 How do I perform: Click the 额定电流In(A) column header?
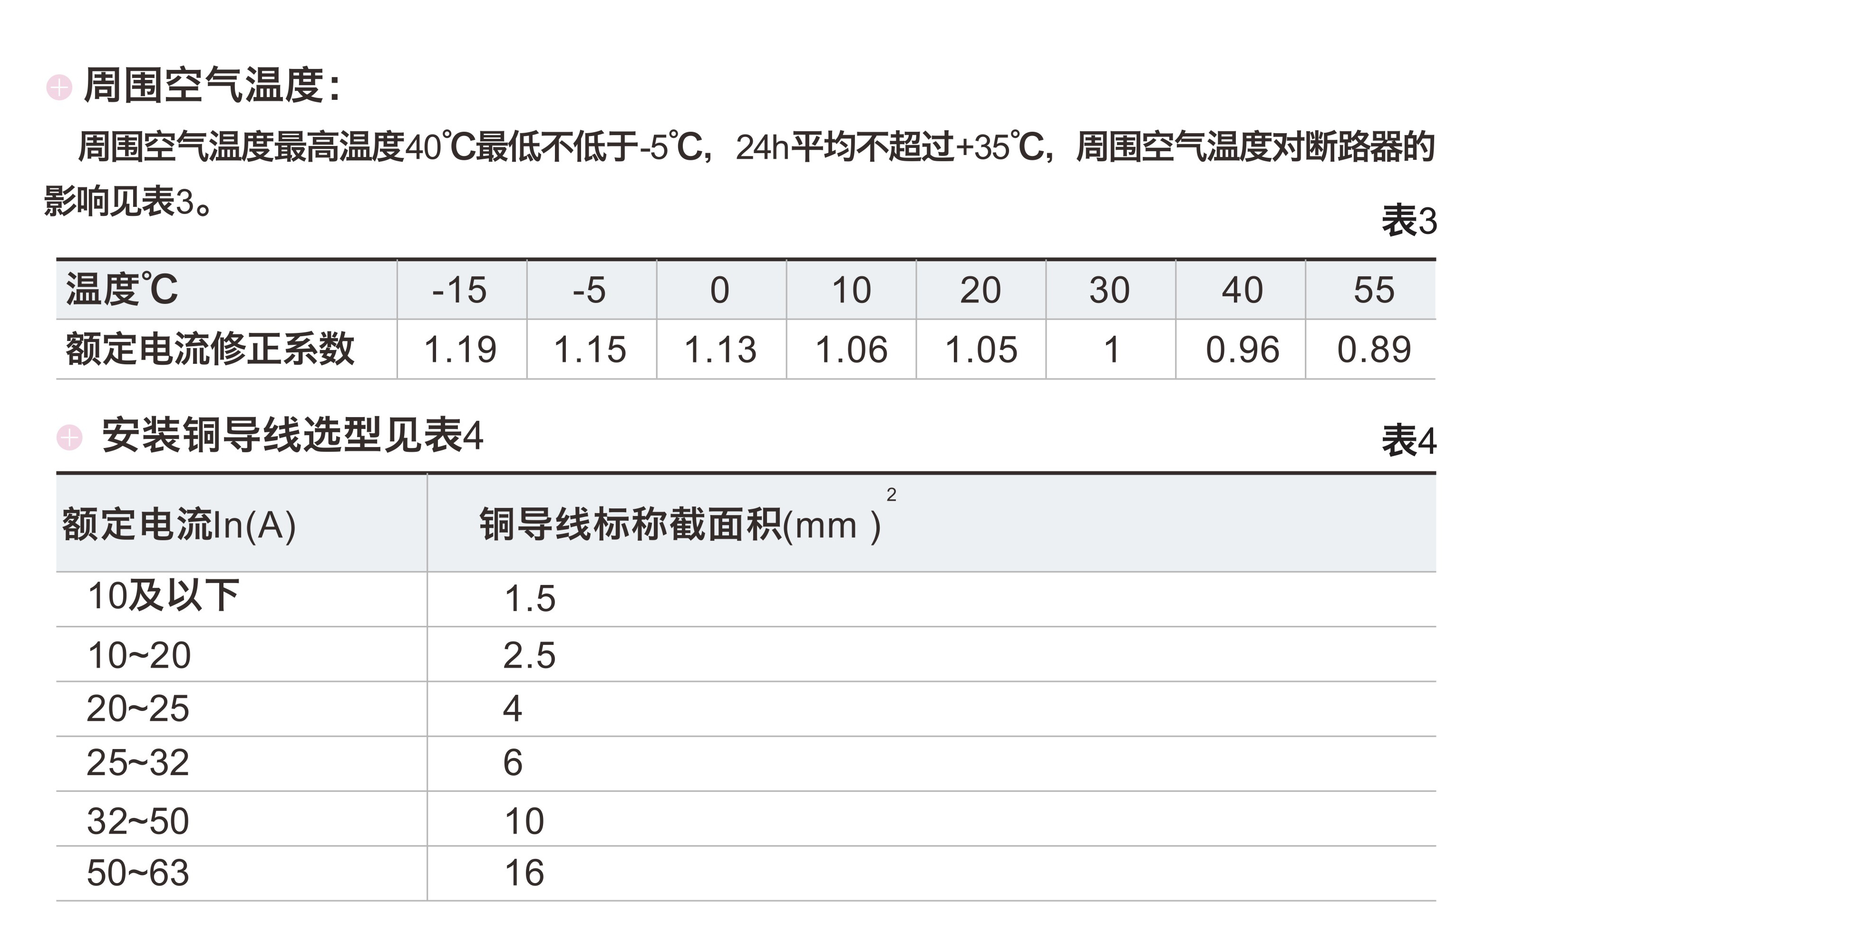tap(179, 524)
